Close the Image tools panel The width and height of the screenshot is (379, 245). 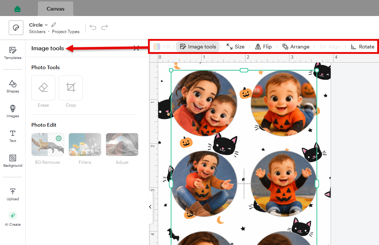(x=136, y=48)
